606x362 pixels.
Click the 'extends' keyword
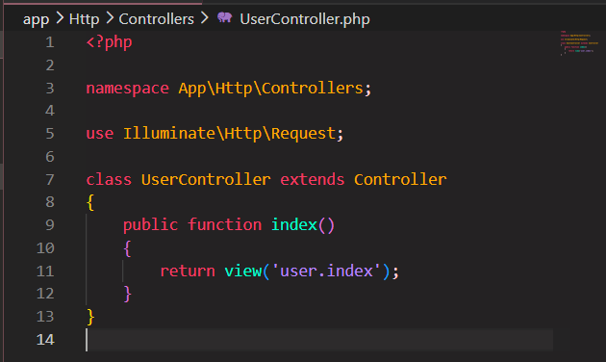313,179
